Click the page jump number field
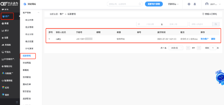224x105 pixels. tap(213, 48)
